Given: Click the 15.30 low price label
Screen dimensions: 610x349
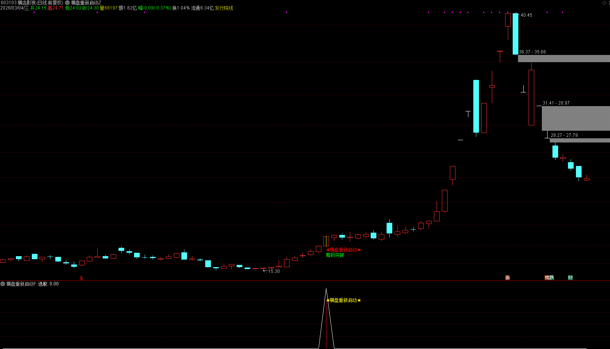Looking at the screenshot, I should [x=274, y=271].
